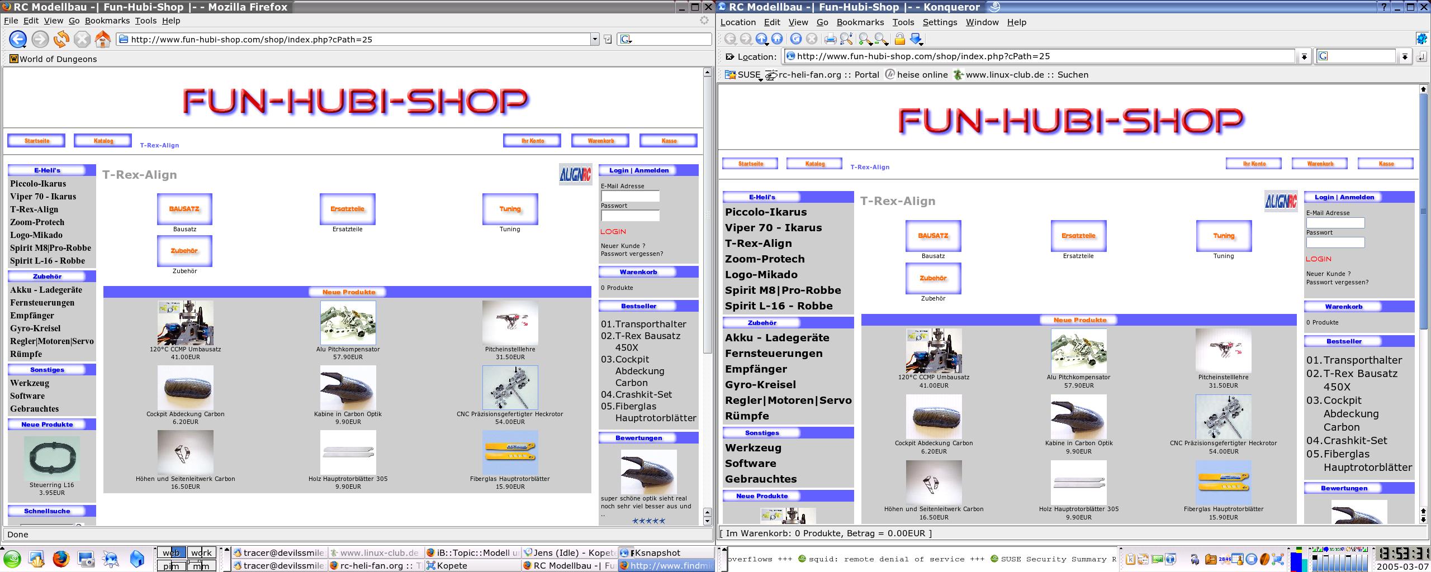Click the Warenkorb button on the shop page
The height and width of the screenshot is (572, 1431).
600,141
